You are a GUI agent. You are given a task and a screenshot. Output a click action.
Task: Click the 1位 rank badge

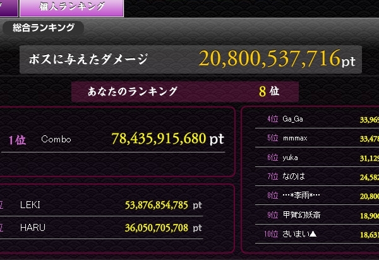(x=17, y=140)
